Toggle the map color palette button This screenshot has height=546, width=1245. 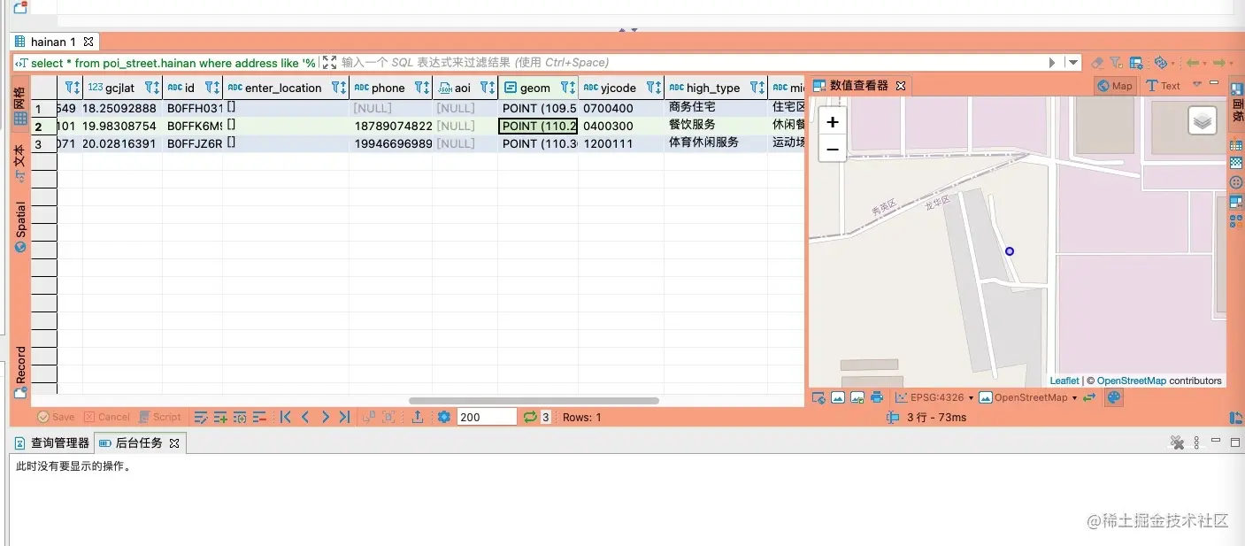(x=1114, y=397)
